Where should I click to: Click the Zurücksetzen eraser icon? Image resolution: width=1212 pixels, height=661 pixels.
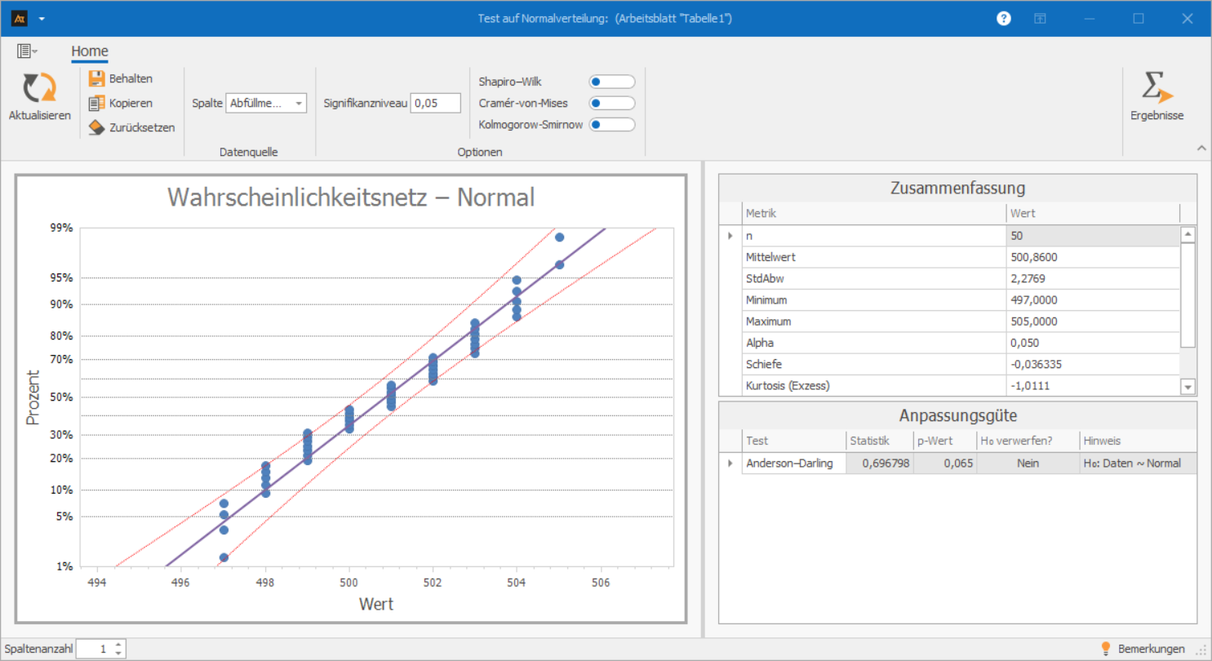click(97, 127)
